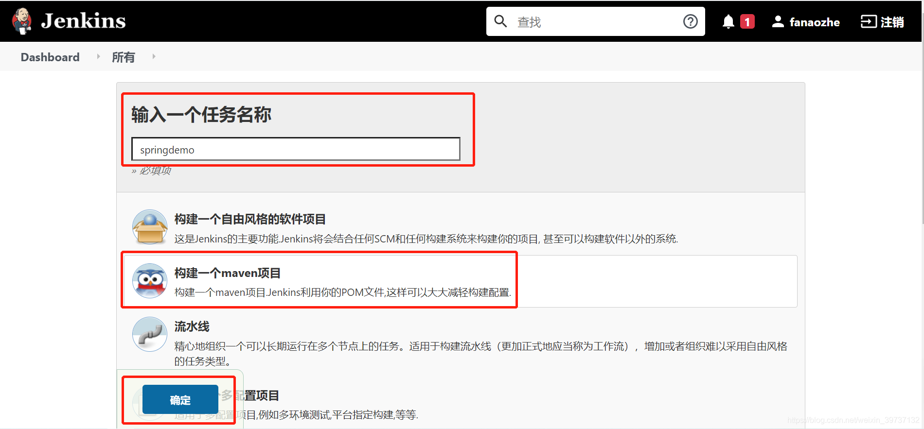Viewport: 924px width, 429px height.
Task: Choose the 多配置项目 project type
Action: (250, 395)
